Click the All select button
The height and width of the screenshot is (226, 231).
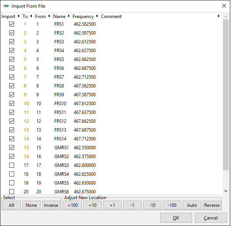[x=11, y=205]
